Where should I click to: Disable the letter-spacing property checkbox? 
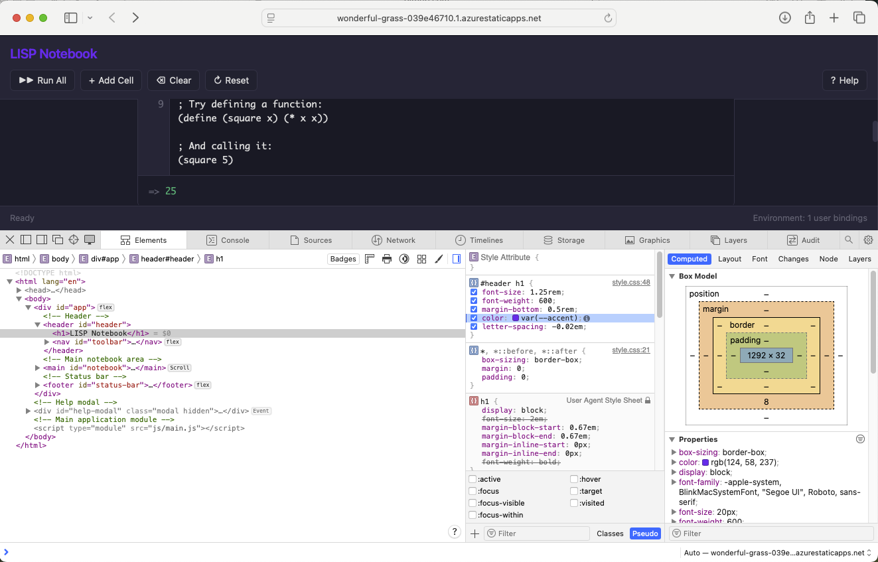point(474,326)
